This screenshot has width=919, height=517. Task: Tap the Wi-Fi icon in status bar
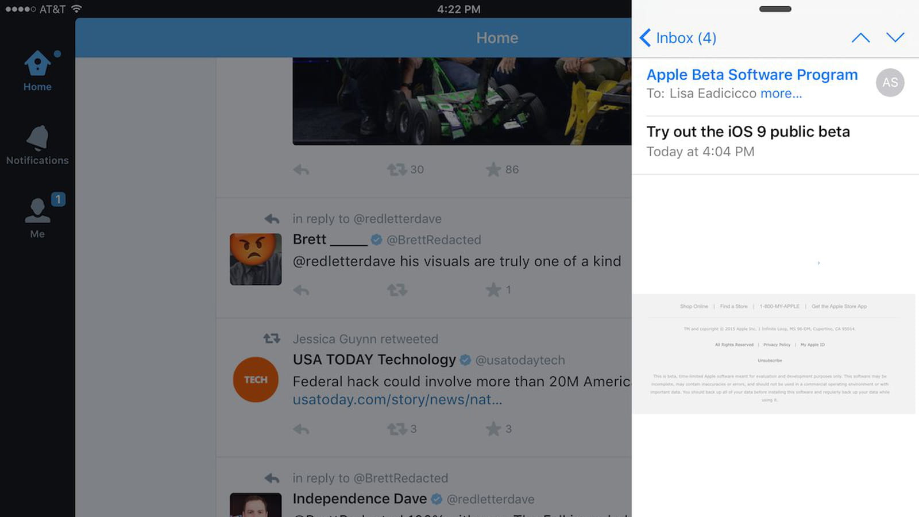76,9
